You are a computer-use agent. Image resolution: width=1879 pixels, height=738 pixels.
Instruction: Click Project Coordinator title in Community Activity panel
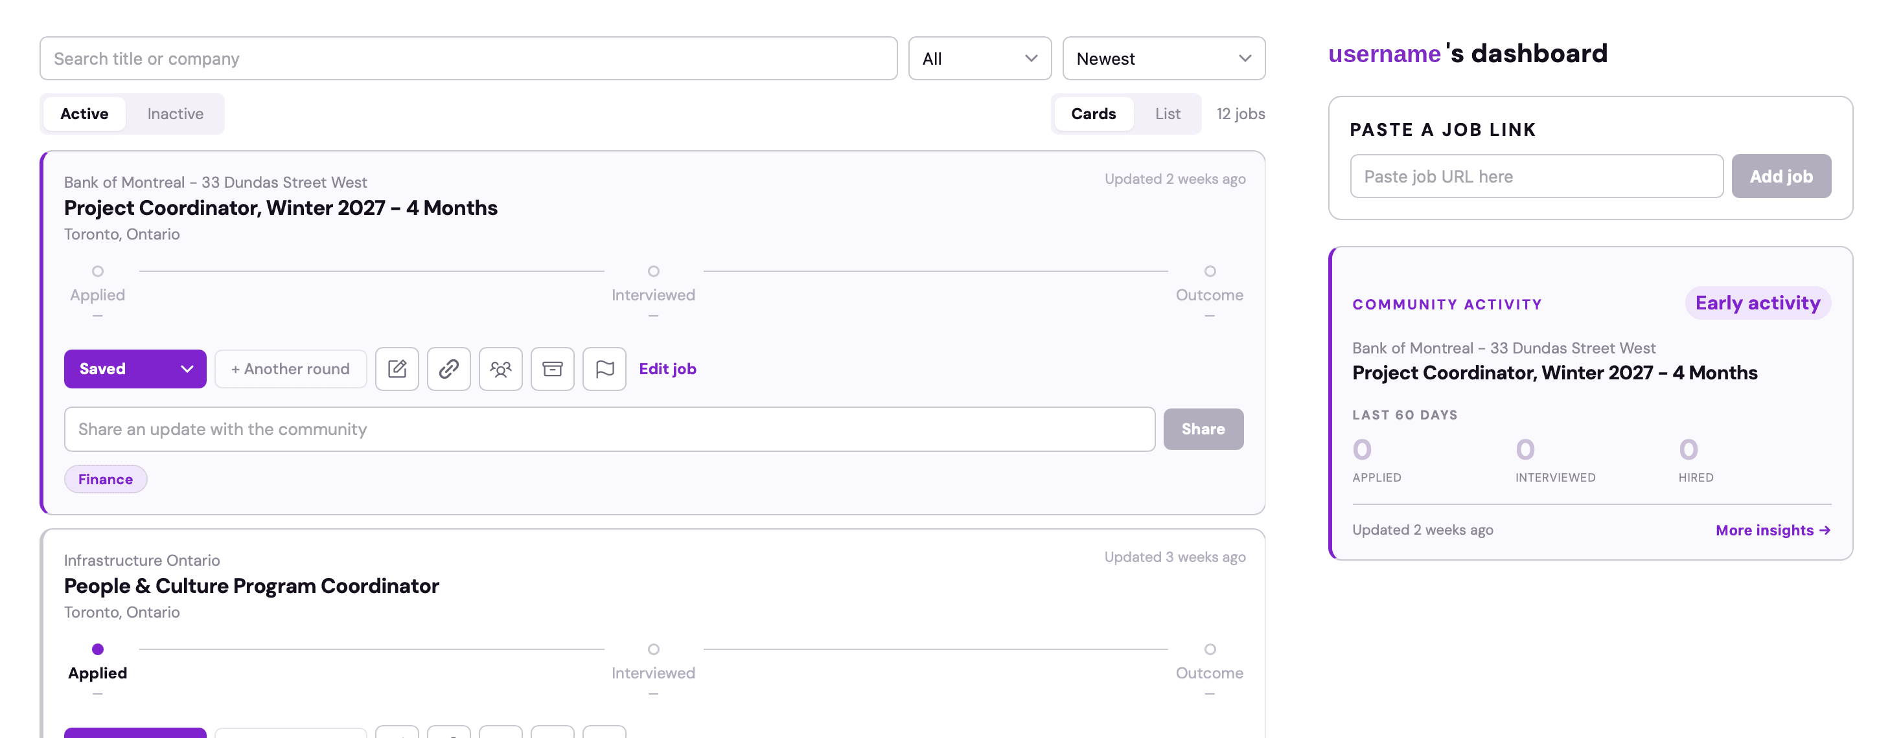tap(1554, 373)
